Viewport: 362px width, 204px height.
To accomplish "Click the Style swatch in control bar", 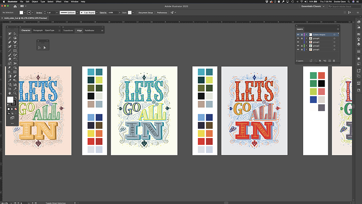I will 130,12.
